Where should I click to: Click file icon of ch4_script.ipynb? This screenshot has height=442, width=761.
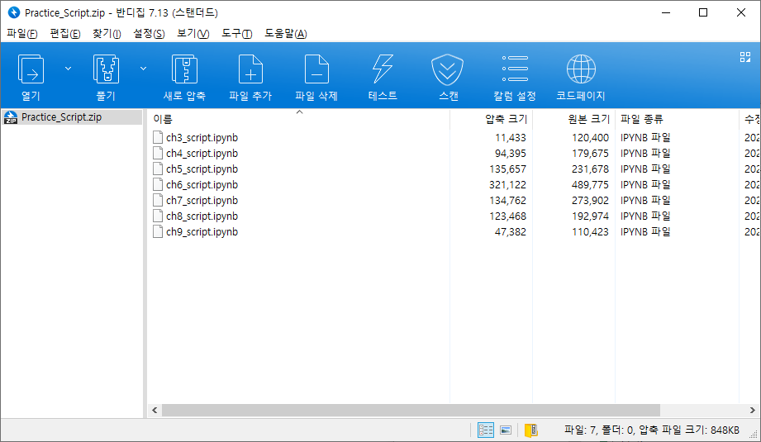coord(158,153)
